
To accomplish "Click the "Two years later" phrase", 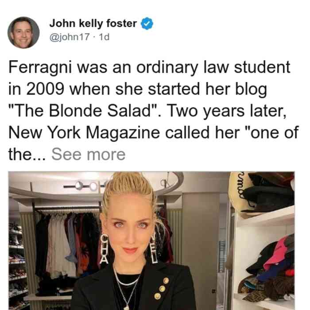I will pos(227,111).
